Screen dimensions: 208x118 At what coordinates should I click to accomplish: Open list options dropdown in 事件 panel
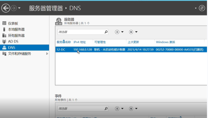pyautogui.click(x=119, y=109)
